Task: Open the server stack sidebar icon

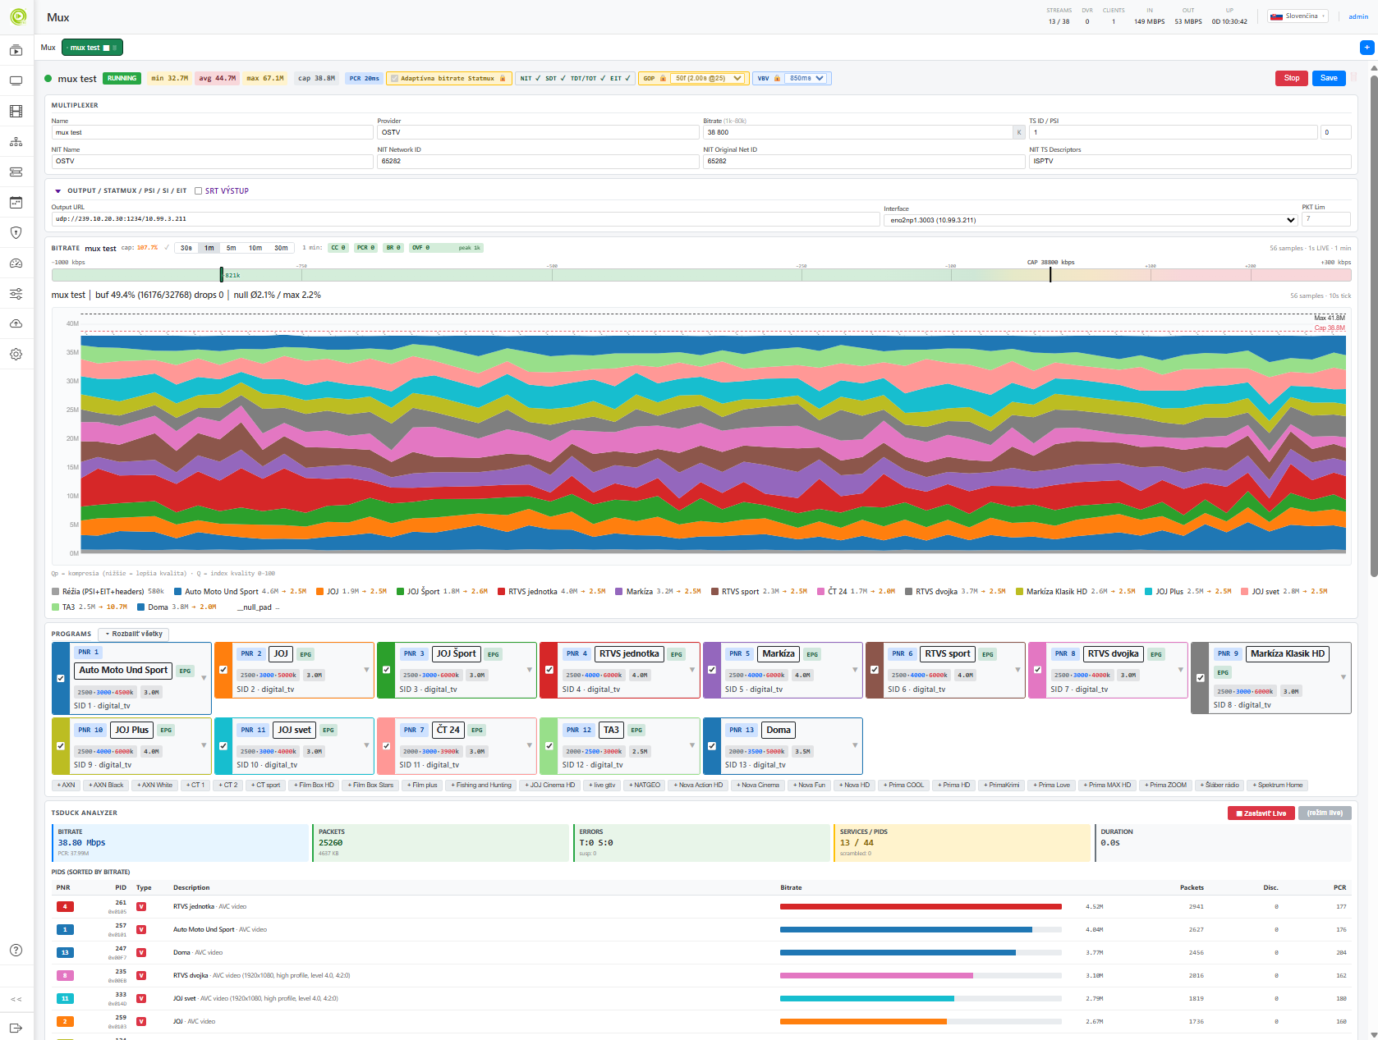Action: point(16,172)
